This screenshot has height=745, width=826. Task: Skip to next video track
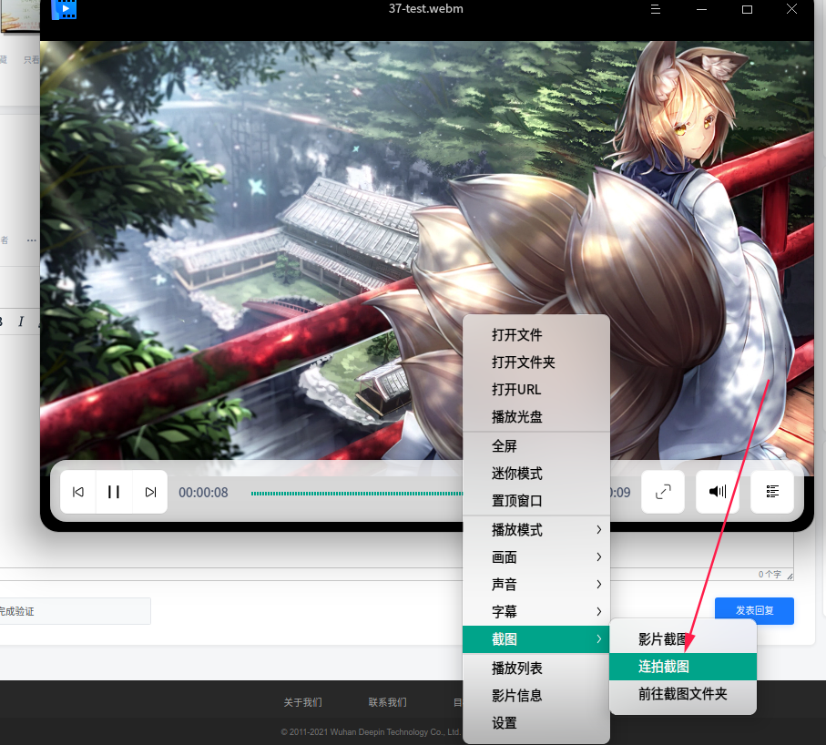150,492
